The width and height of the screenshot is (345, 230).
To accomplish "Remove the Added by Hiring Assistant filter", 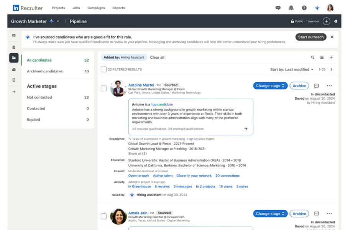I will [124, 58].
